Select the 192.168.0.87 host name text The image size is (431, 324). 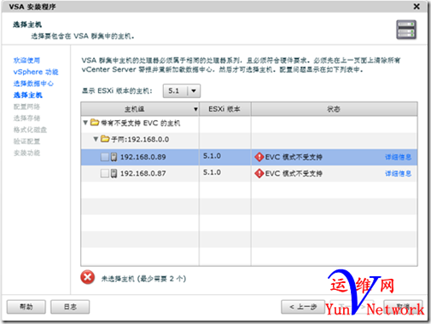pyautogui.click(x=143, y=174)
